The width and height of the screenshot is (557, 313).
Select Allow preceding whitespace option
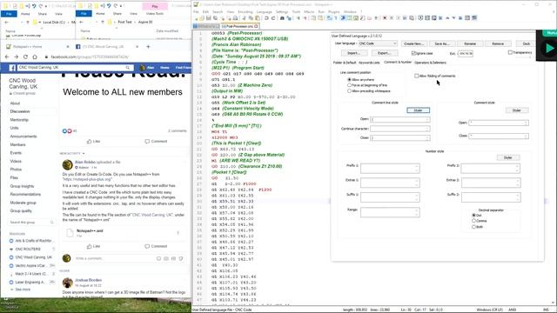(349, 91)
